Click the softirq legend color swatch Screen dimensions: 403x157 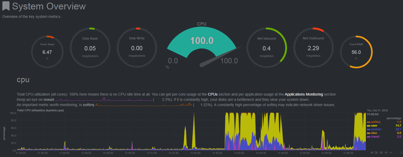point(369,122)
